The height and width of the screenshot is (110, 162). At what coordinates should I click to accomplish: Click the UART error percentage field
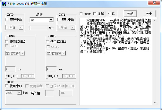[66, 93]
